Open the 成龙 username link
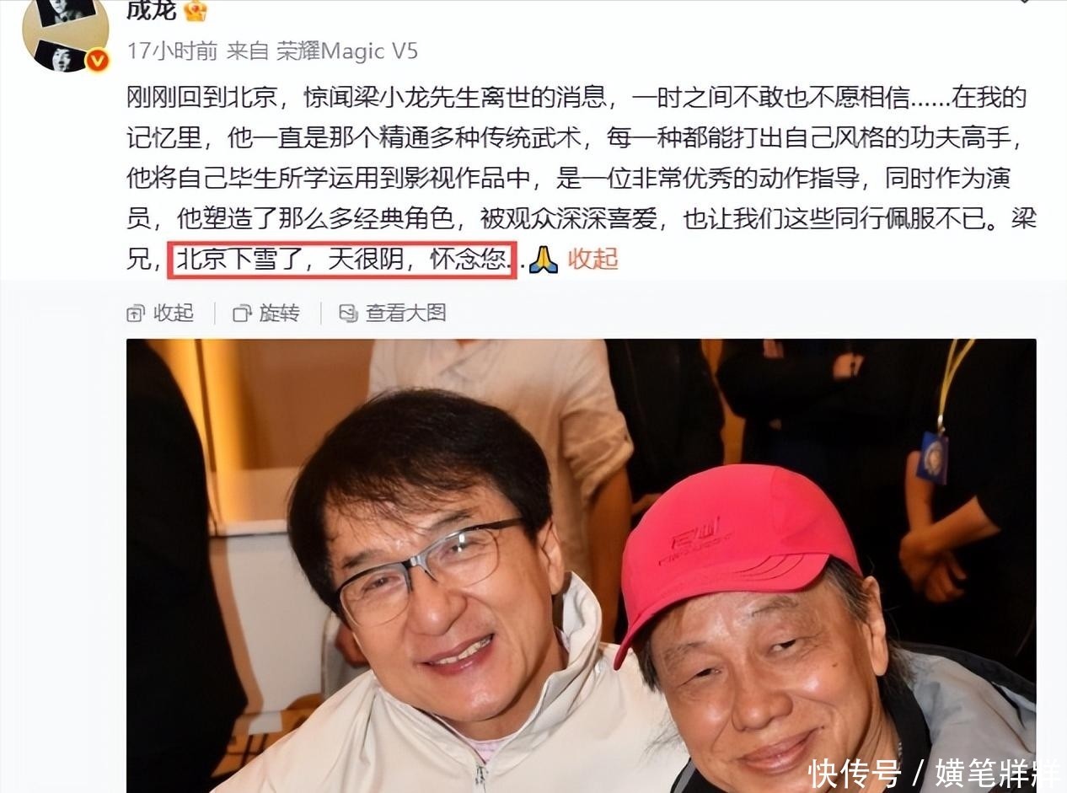Screen dimensions: 1067x793 tap(151, 9)
